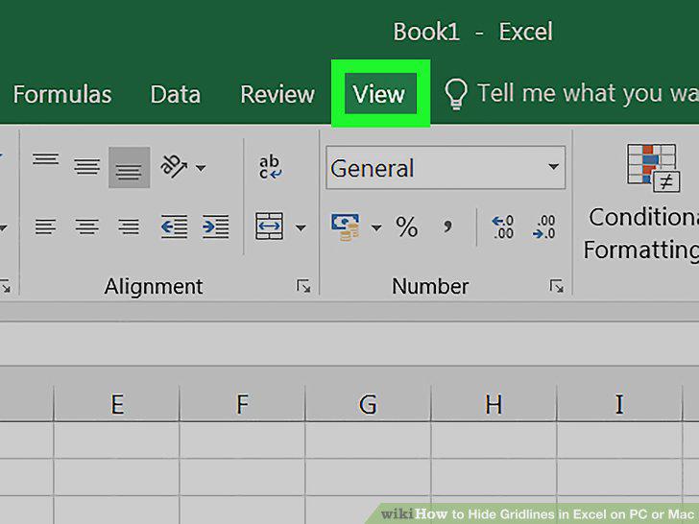699x524 pixels.
Task: Click Merge & Center icon
Action: point(269,226)
